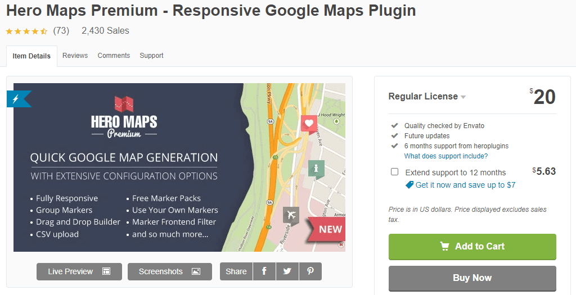Viewport: 576px width, 295px height.
Task: Click the $20 price
Action: [x=543, y=97]
